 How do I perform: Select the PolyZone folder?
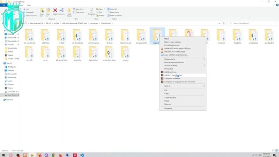pyautogui.click(x=237, y=36)
